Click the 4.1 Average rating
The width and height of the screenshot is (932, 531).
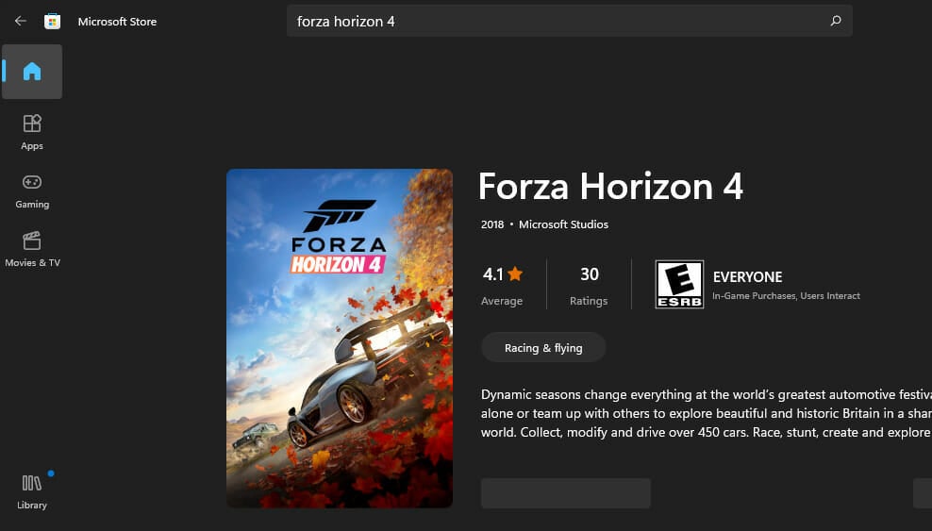coord(502,285)
